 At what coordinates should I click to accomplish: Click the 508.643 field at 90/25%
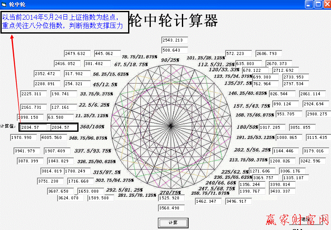[x=175, y=50]
